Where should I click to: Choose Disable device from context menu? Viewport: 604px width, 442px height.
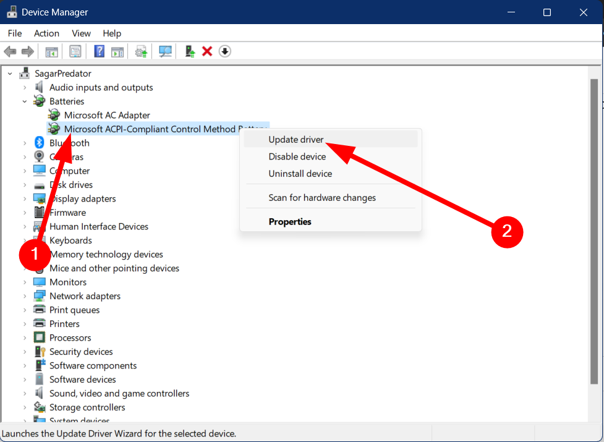pos(331,156)
